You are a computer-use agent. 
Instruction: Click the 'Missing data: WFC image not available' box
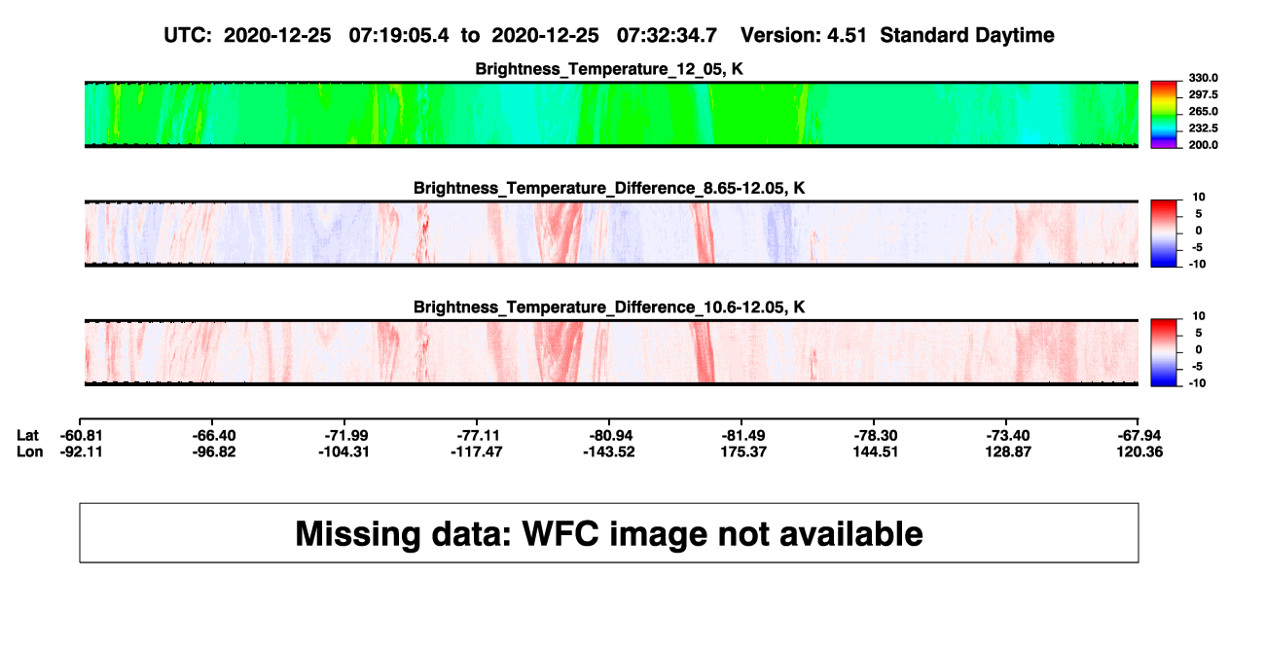coord(609,532)
